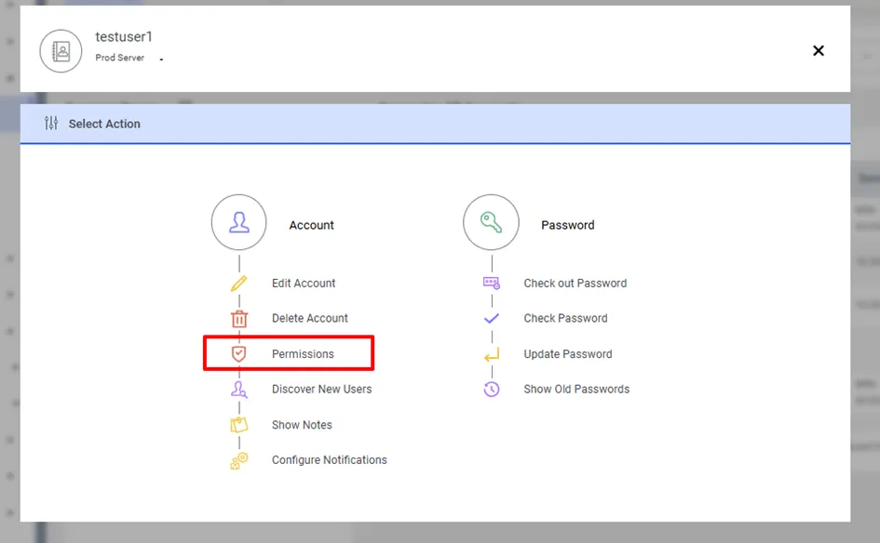The image size is (880, 543).
Task: Open Permissions for testuser1
Action: click(303, 354)
